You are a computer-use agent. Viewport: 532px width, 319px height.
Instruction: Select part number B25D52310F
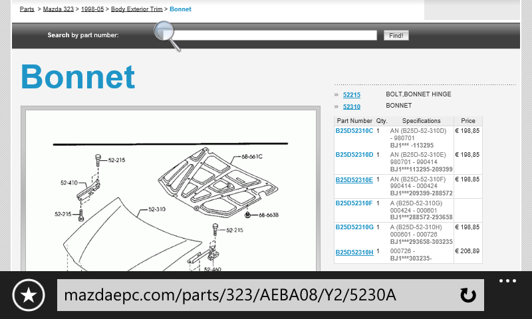(354, 203)
